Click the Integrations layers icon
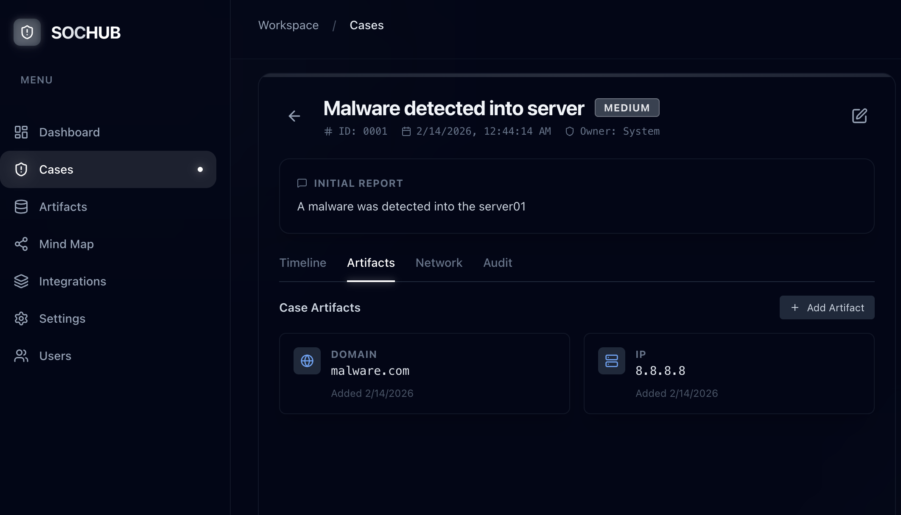901x515 pixels. click(21, 281)
